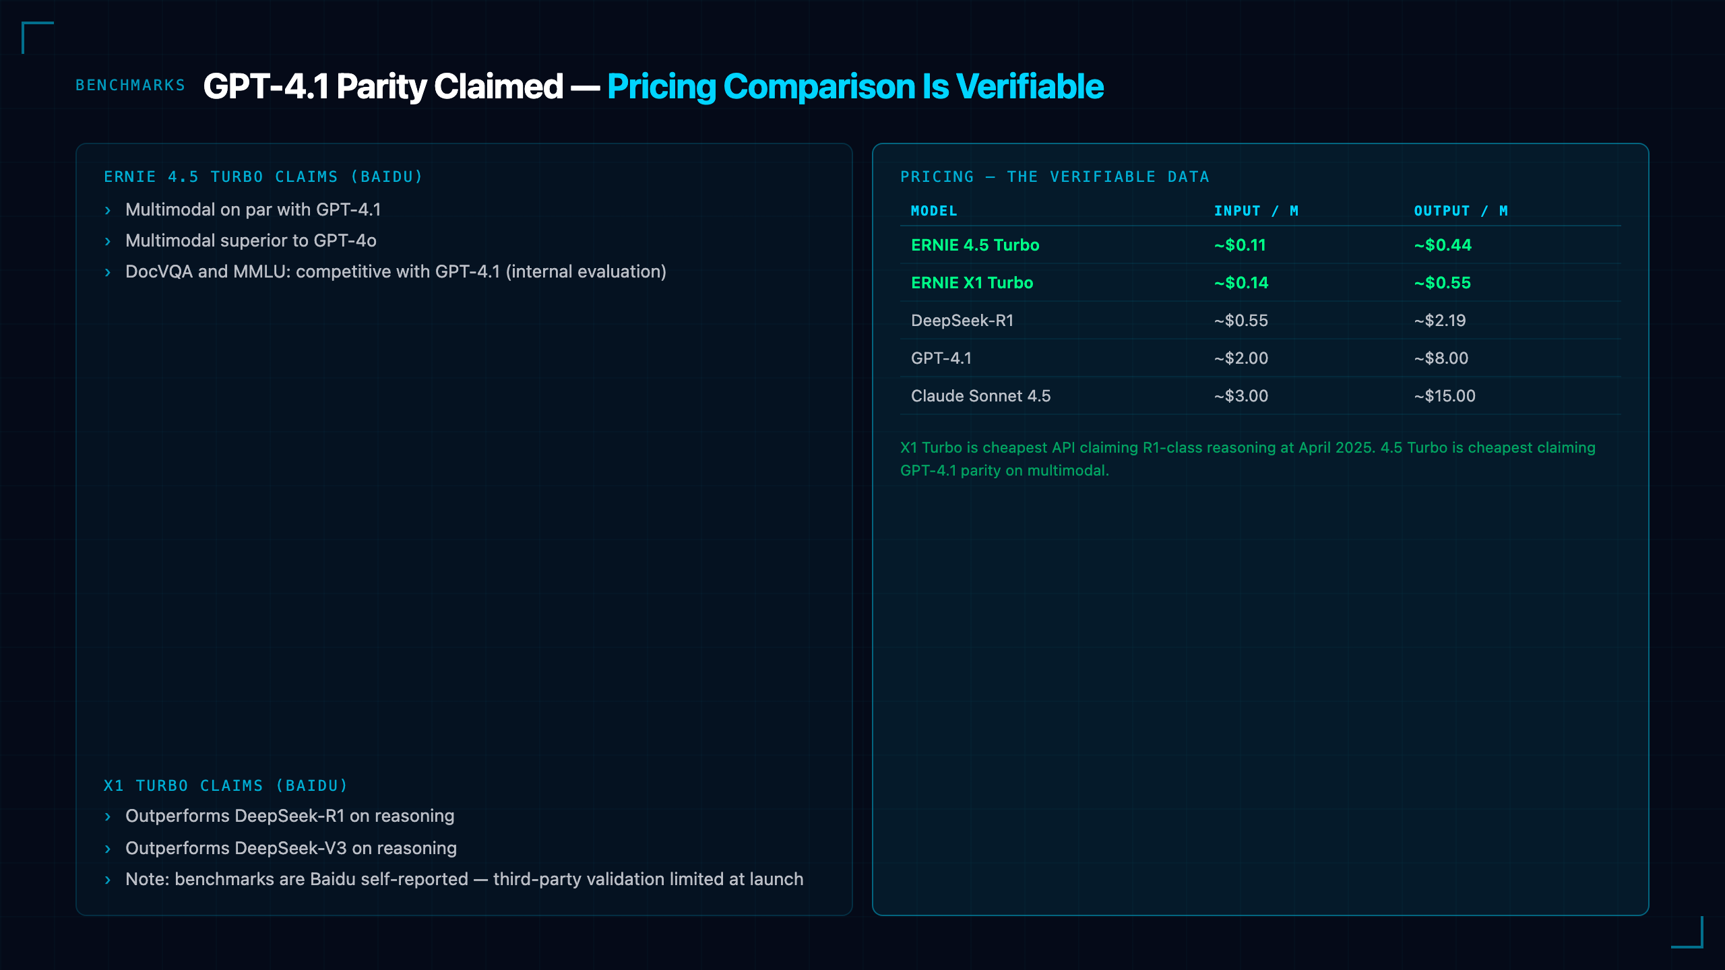Click the chevron beside Outperforms DeepSeek-V3 on reasoning
The width and height of the screenshot is (1725, 970).
tap(108, 849)
